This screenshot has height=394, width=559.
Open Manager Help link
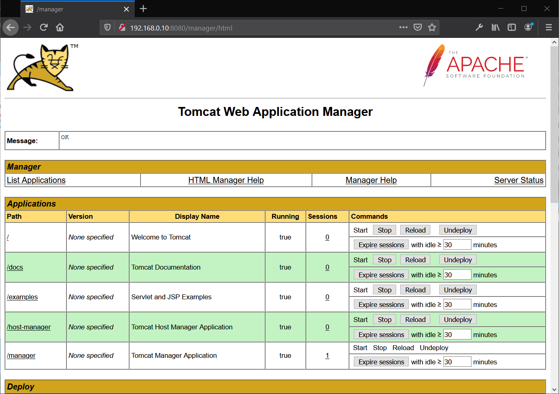pyautogui.click(x=371, y=180)
